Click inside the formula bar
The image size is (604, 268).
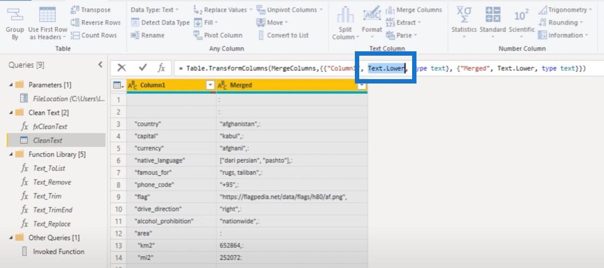389,68
